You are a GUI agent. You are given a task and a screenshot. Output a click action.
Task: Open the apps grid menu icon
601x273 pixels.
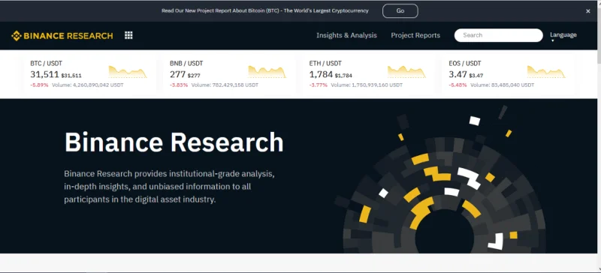(128, 35)
